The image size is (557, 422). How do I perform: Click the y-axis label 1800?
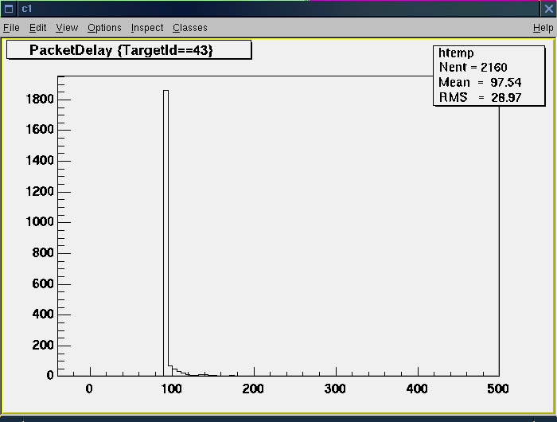(x=40, y=100)
